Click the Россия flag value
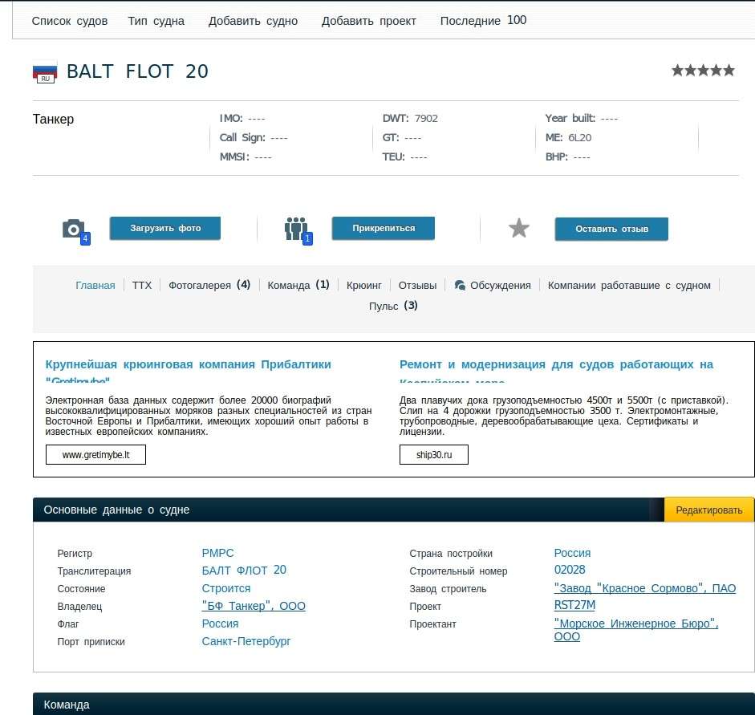This screenshot has width=755, height=715. [220, 624]
